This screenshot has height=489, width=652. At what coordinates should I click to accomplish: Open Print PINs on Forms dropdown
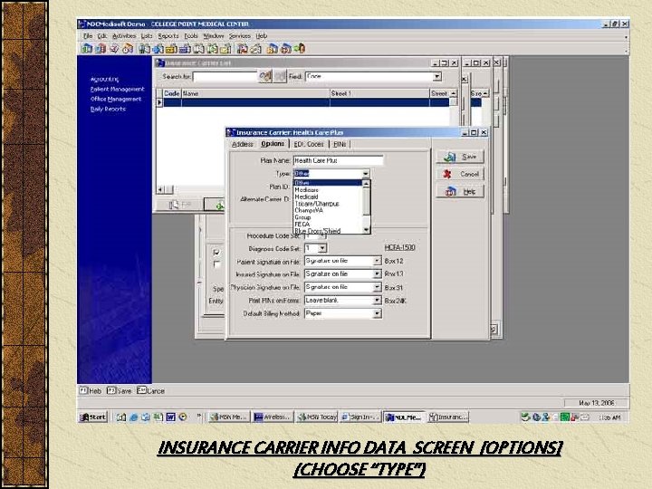pos(377,301)
